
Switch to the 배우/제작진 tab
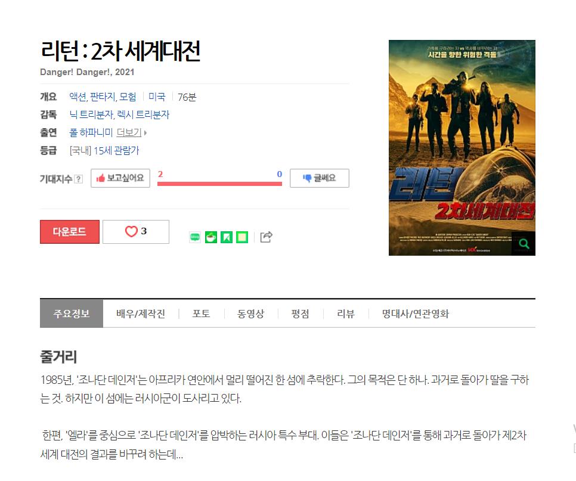pos(141,314)
